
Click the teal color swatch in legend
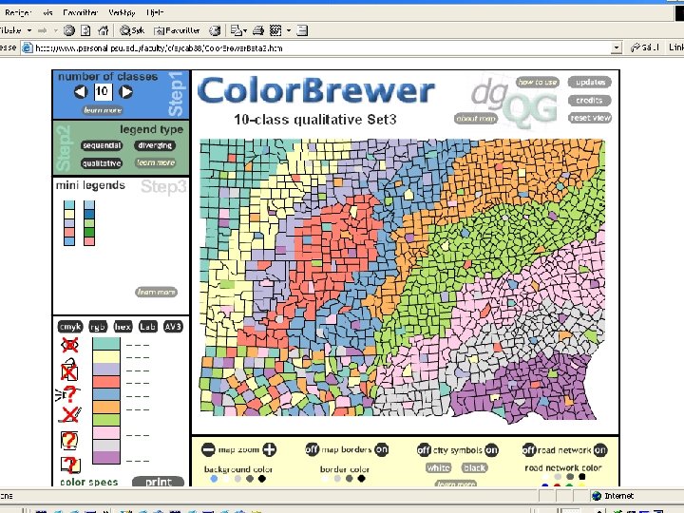click(106, 344)
